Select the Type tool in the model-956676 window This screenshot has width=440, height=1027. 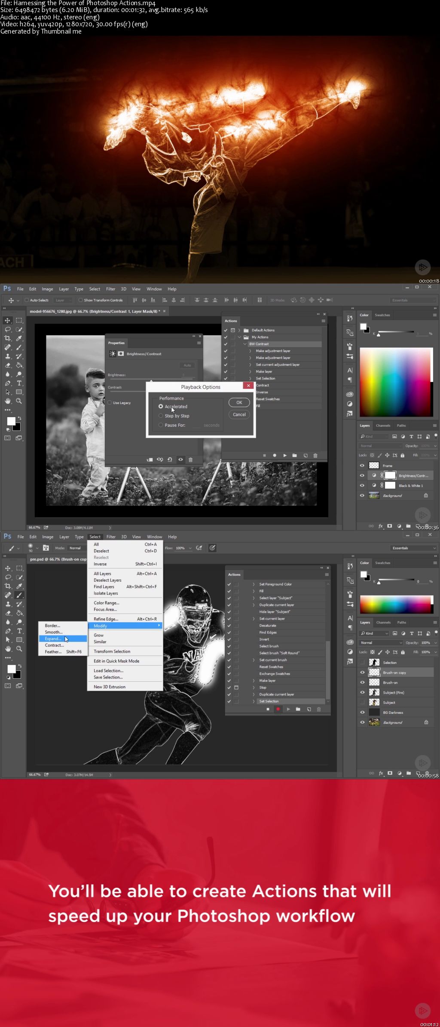click(x=19, y=383)
